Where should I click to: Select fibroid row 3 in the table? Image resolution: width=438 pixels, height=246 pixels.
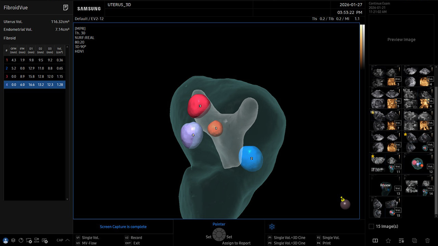pos(35,76)
